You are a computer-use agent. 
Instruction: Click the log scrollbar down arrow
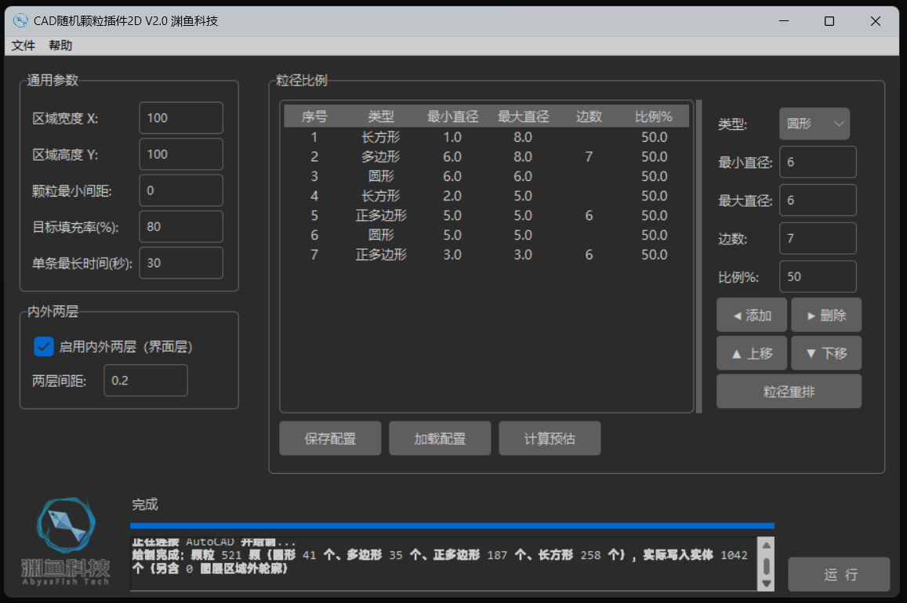tap(767, 583)
